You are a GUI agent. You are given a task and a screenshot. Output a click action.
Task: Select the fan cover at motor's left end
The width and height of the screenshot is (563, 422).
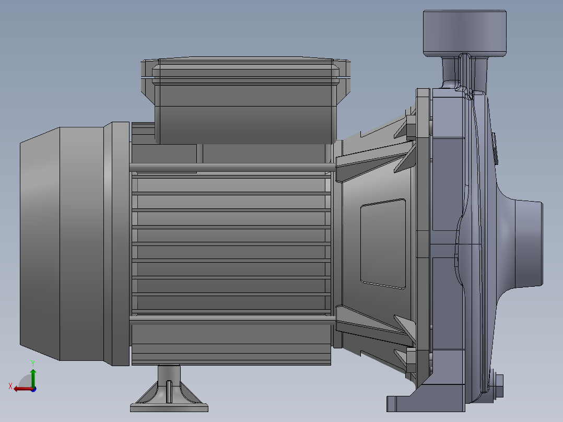[x=75, y=244]
